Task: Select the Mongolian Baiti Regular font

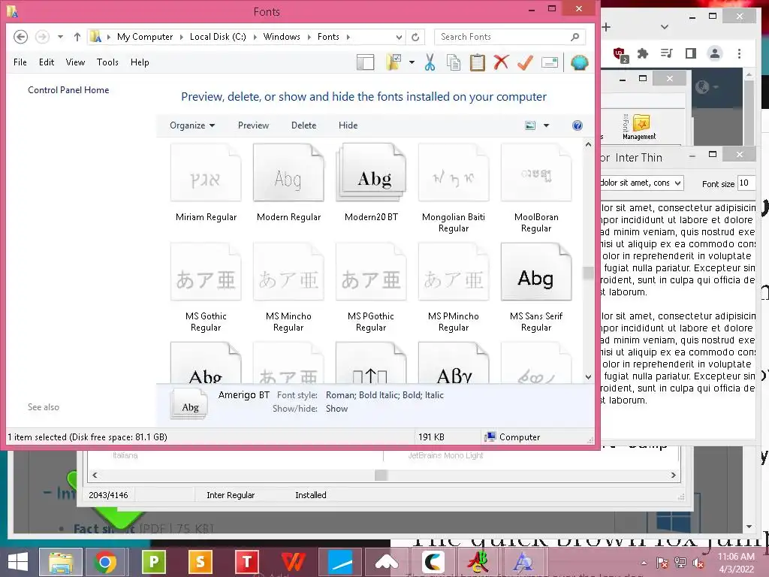Action: (x=454, y=189)
